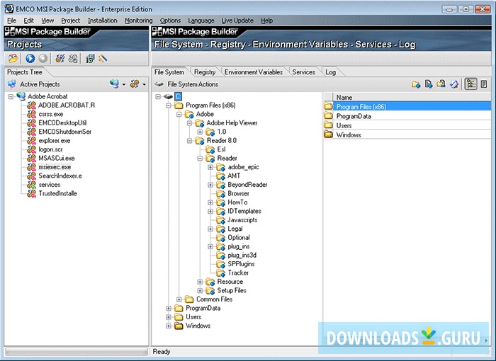496x361 pixels.
Task: Click the add file icon in File System Actions
Action: [429, 84]
